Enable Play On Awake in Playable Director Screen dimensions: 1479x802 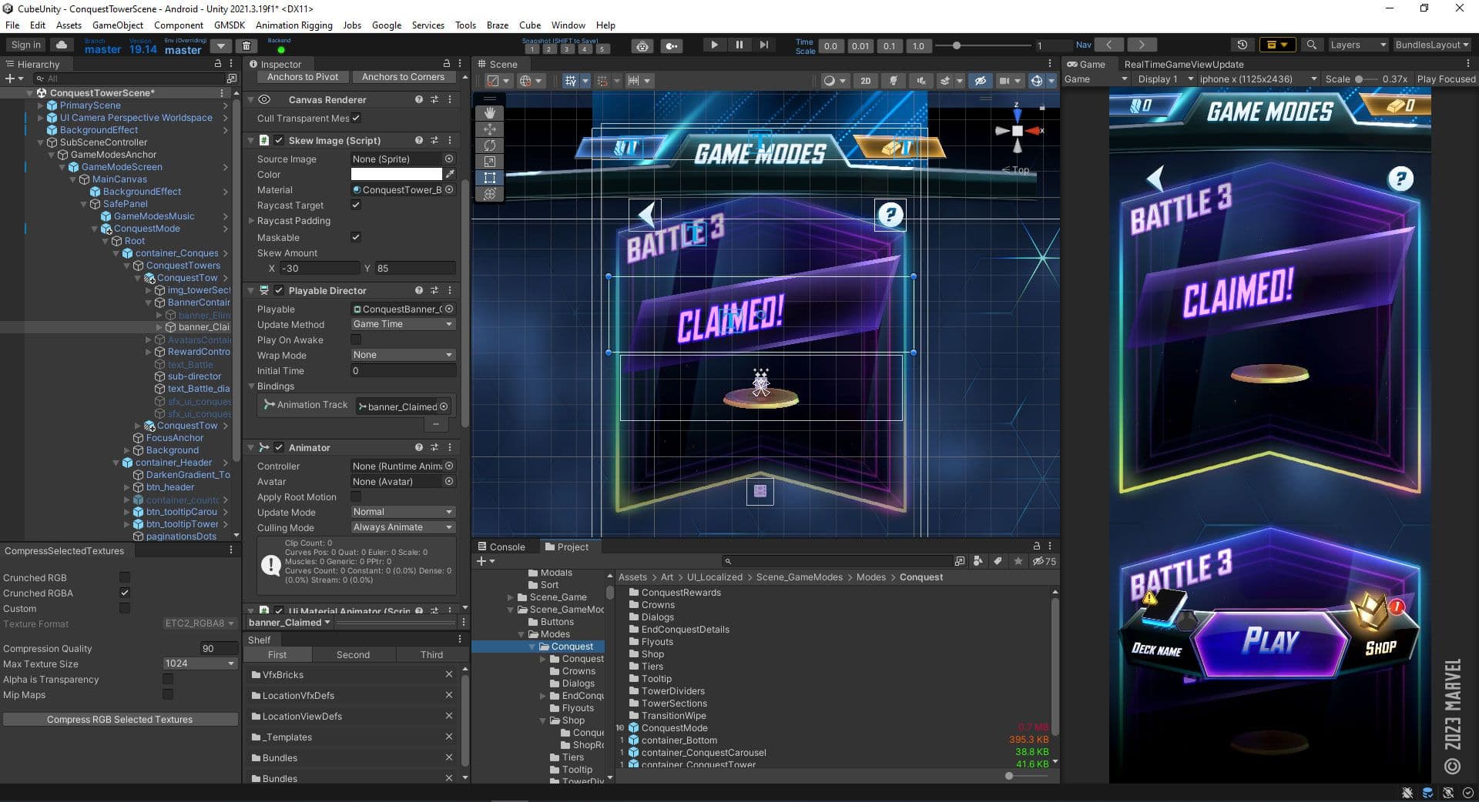(355, 339)
